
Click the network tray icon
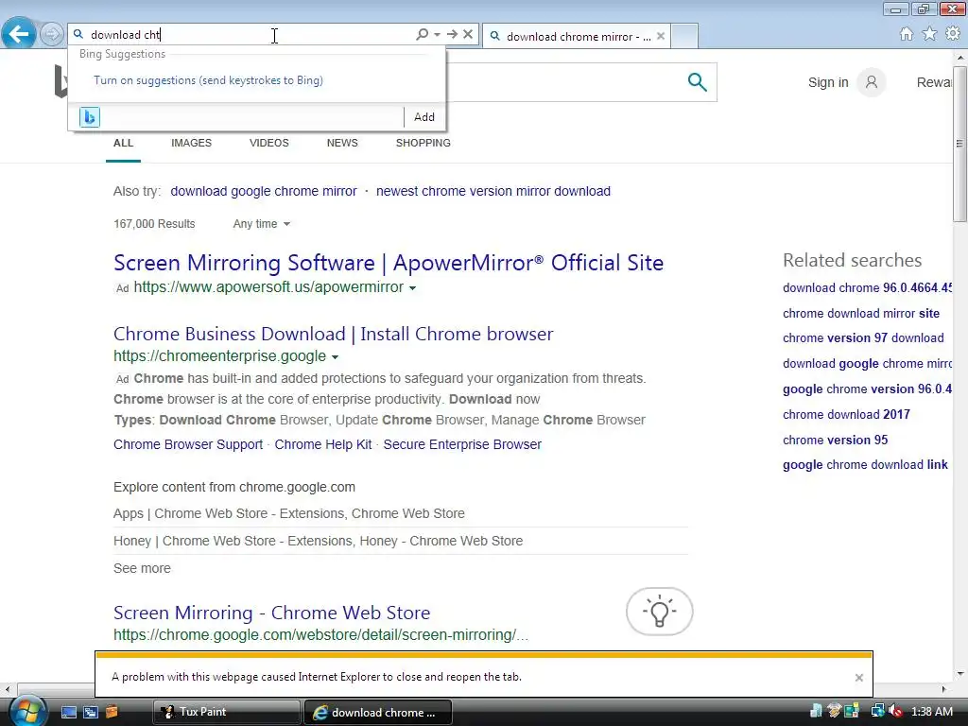876,712
